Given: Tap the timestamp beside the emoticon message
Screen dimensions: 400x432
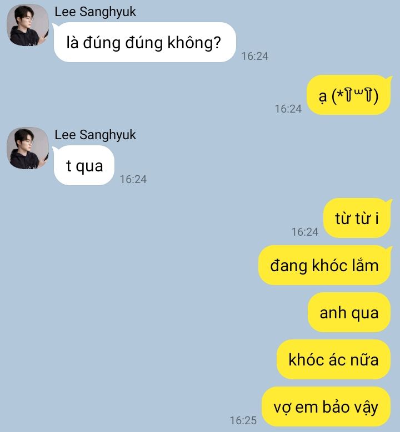Looking at the screenshot, I should point(288,109).
